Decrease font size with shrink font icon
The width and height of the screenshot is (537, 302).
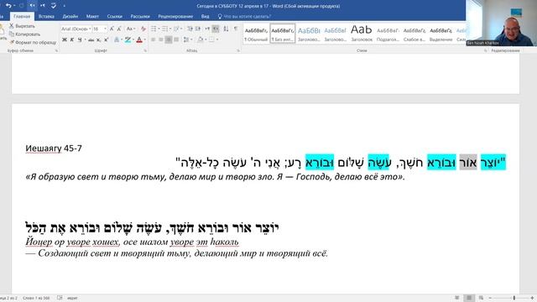pos(119,29)
